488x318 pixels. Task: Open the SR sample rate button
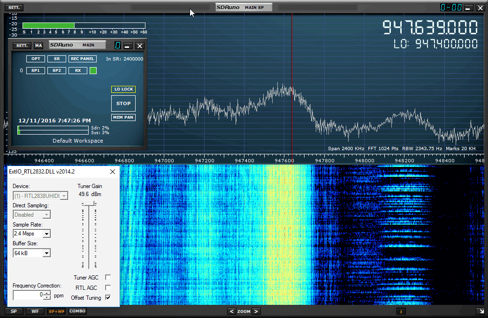(57, 59)
